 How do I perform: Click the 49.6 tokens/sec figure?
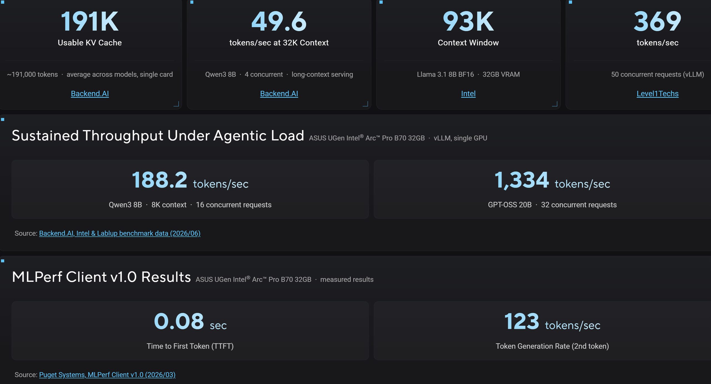pos(279,21)
